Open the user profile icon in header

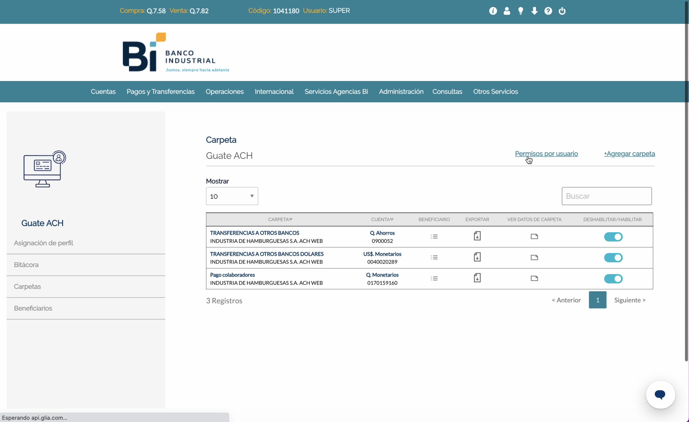[507, 11]
